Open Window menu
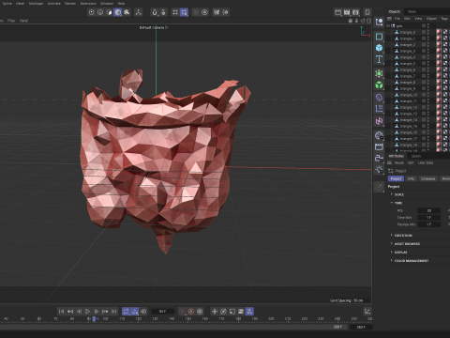The width and height of the screenshot is (450, 338). (107, 4)
